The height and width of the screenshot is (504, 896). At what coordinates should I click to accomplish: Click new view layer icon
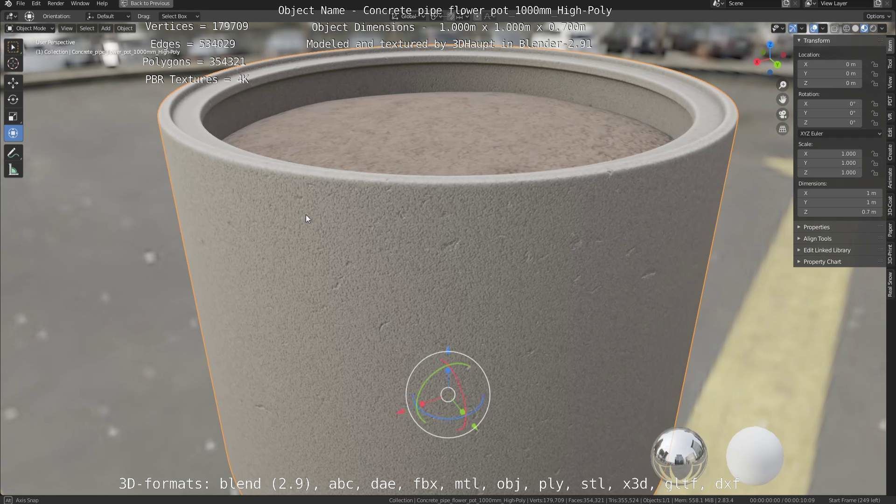click(877, 3)
